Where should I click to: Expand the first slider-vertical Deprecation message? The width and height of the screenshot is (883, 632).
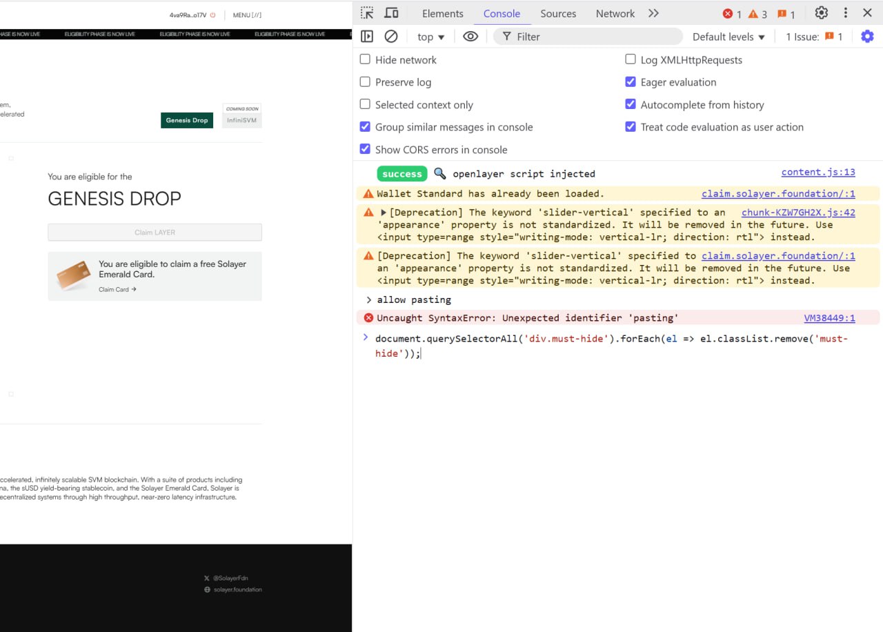[384, 213]
